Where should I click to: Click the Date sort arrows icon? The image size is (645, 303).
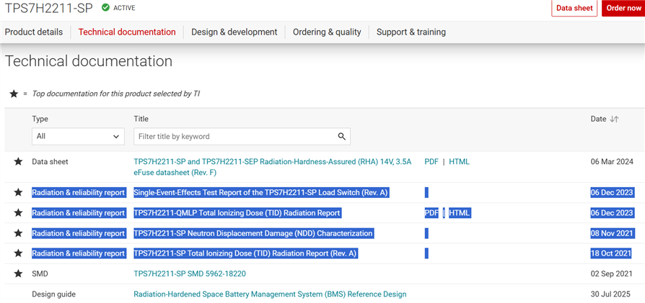614,119
